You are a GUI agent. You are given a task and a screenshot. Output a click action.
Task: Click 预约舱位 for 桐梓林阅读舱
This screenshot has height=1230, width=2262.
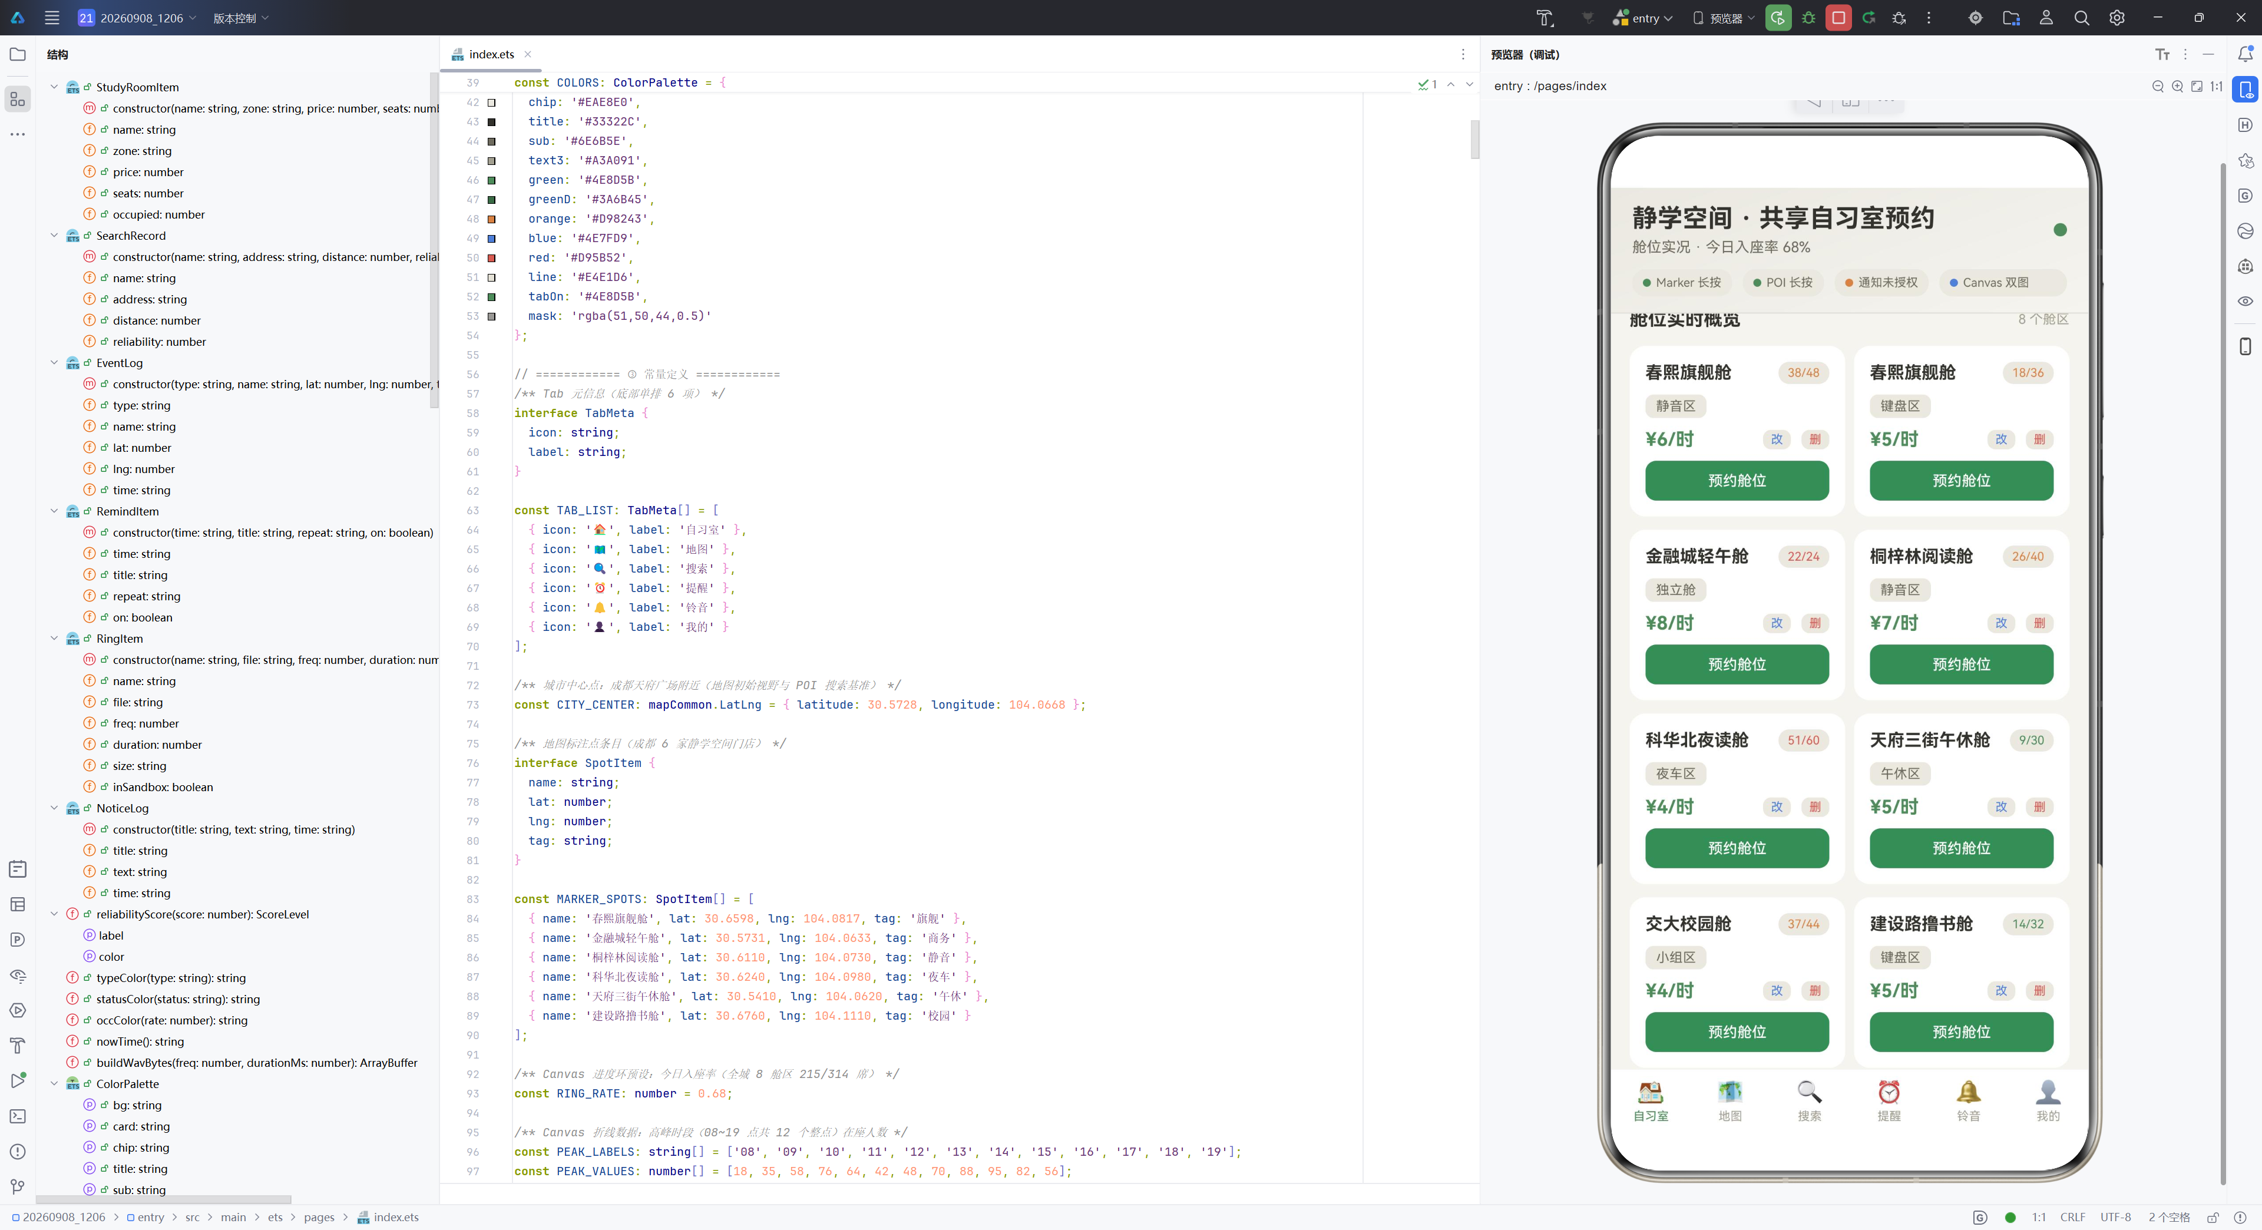click(1961, 664)
